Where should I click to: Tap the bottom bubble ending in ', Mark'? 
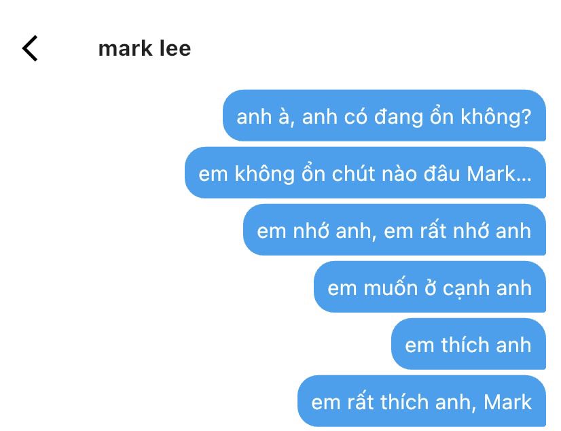[x=422, y=401]
